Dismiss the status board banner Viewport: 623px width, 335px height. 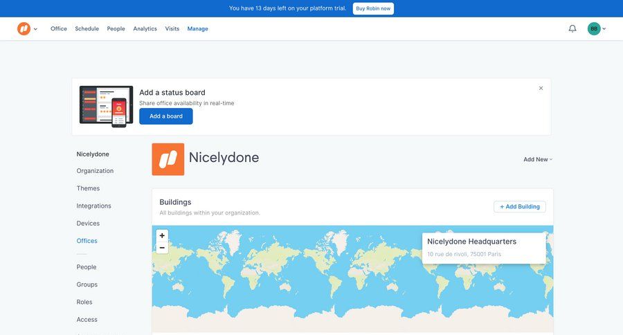[x=541, y=88]
